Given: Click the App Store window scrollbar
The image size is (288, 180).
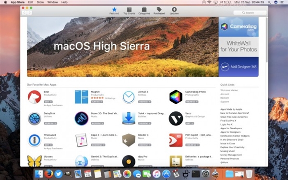Looking at the screenshot, I should (x=267, y=40).
